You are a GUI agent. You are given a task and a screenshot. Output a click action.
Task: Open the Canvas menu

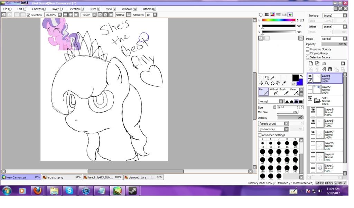(x=39, y=9)
